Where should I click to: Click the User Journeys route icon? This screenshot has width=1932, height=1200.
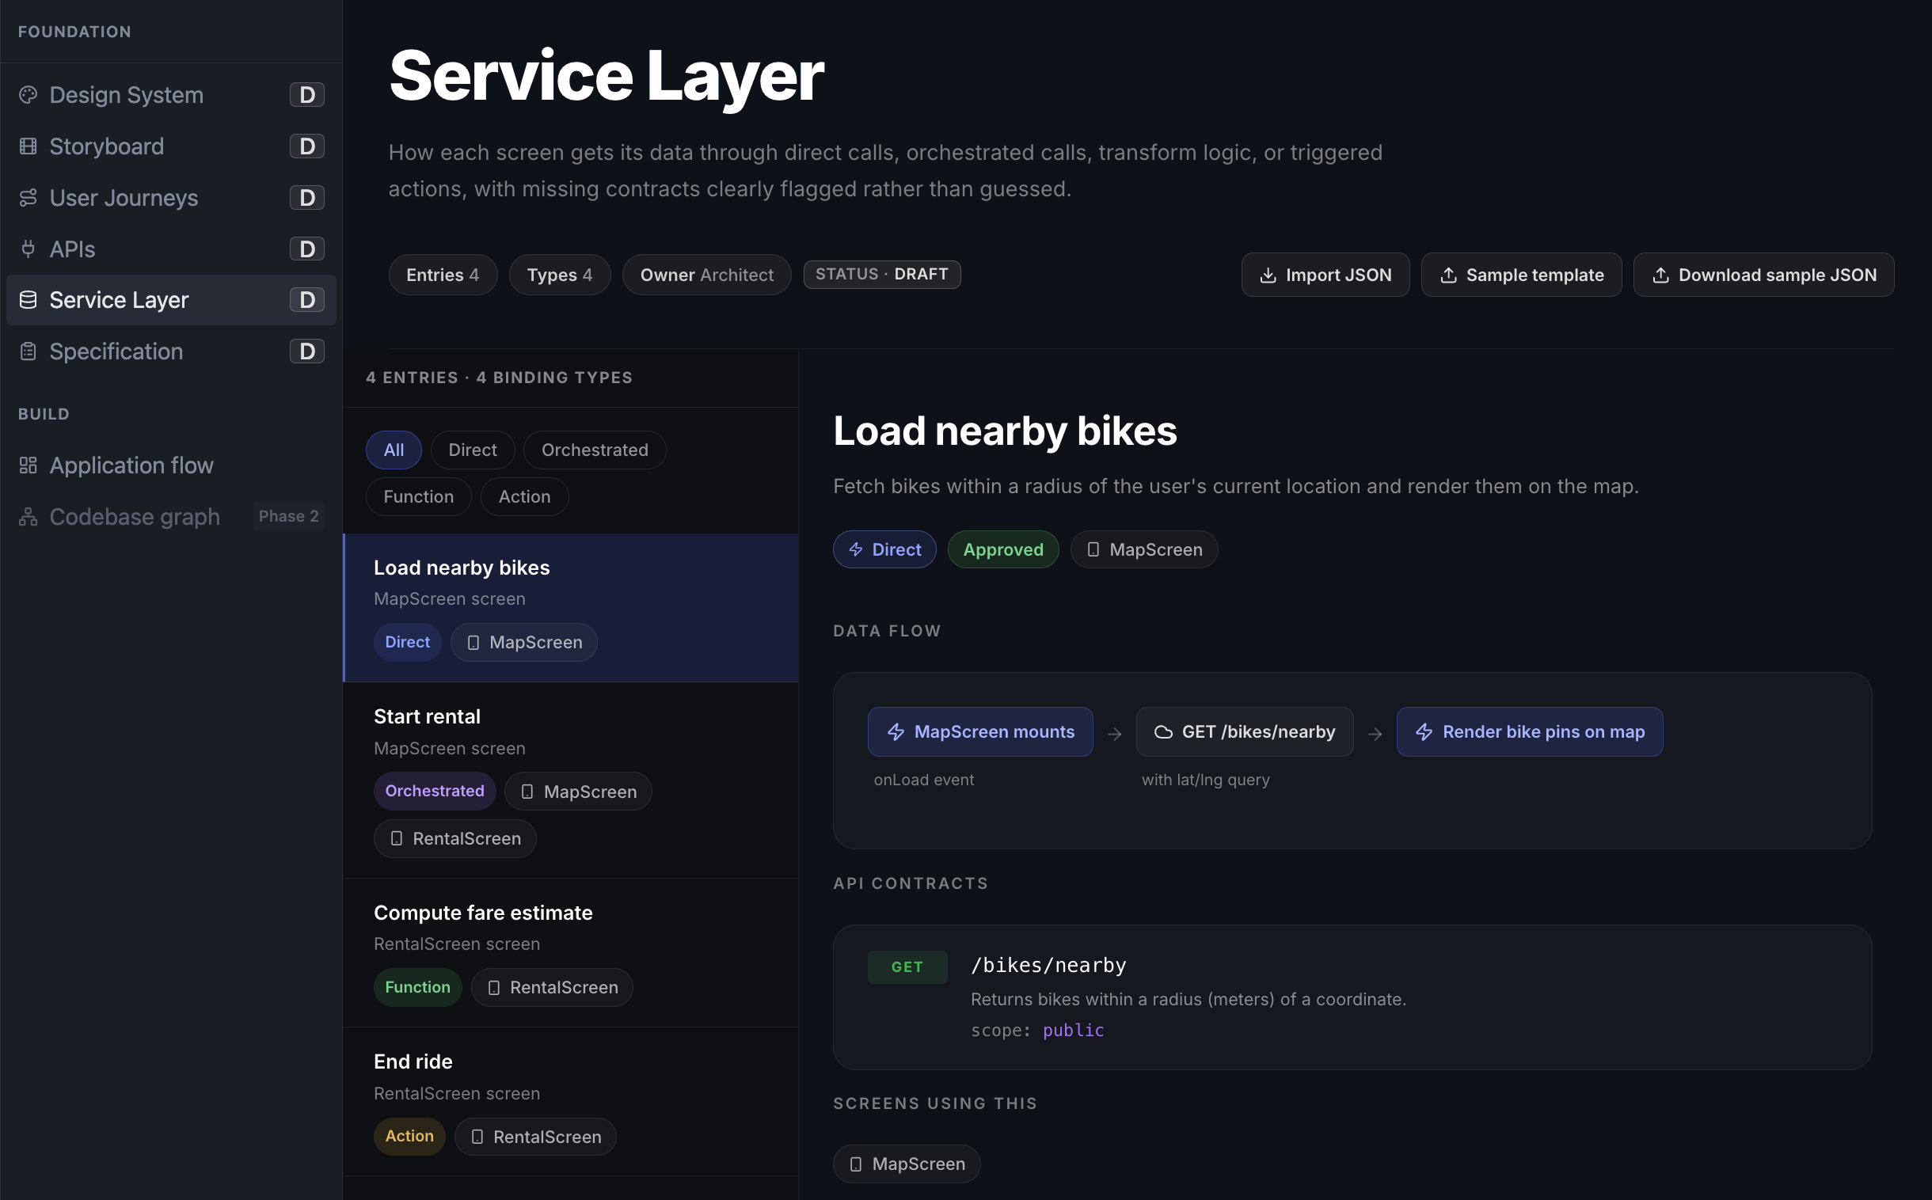tap(29, 198)
